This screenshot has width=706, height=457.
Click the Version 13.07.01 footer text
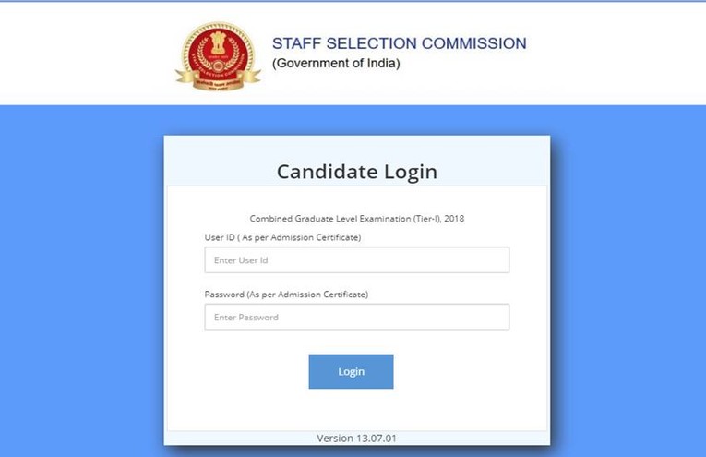click(x=356, y=438)
